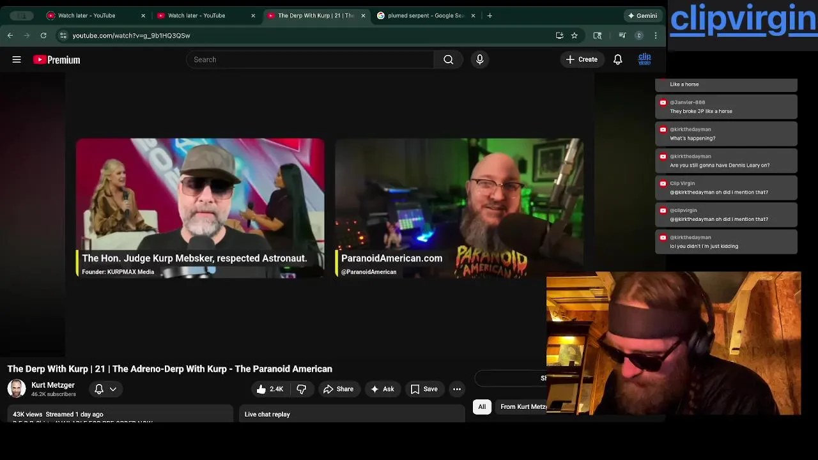
Task: Install or cast icon in address bar
Action: pos(559,36)
